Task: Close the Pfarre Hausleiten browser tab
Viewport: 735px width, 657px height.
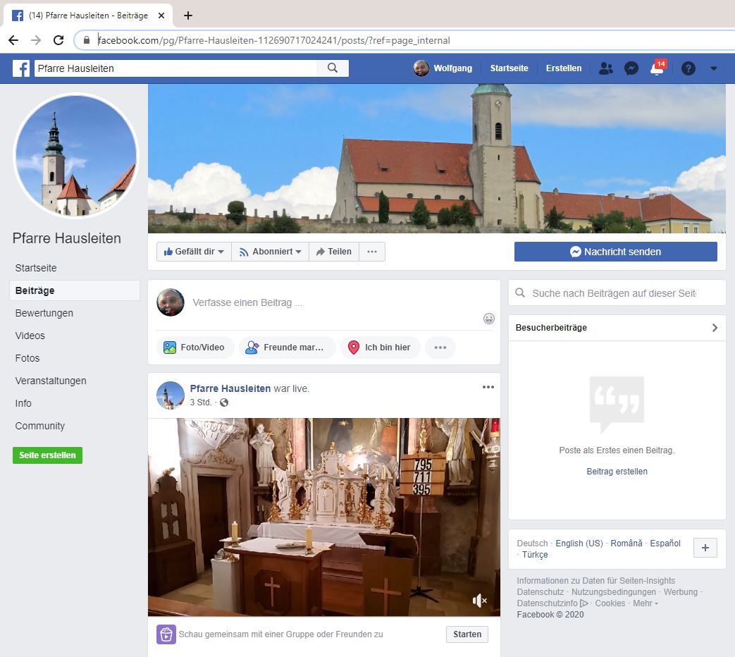Action: click(x=161, y=16)
